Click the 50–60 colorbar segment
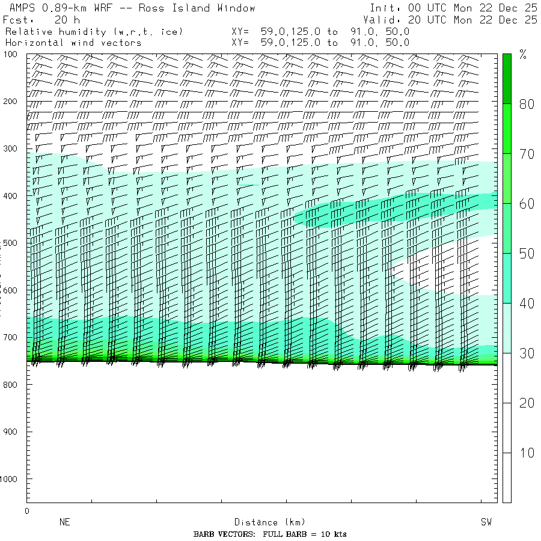The image size is (541, 541). coord(507,228)
